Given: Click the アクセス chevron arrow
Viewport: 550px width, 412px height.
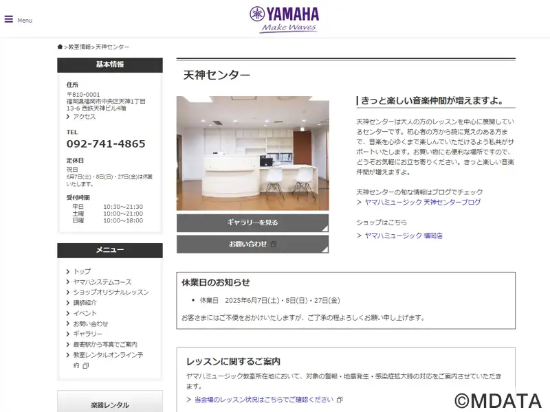Looking at the screenshot, I should pos(68,117).
